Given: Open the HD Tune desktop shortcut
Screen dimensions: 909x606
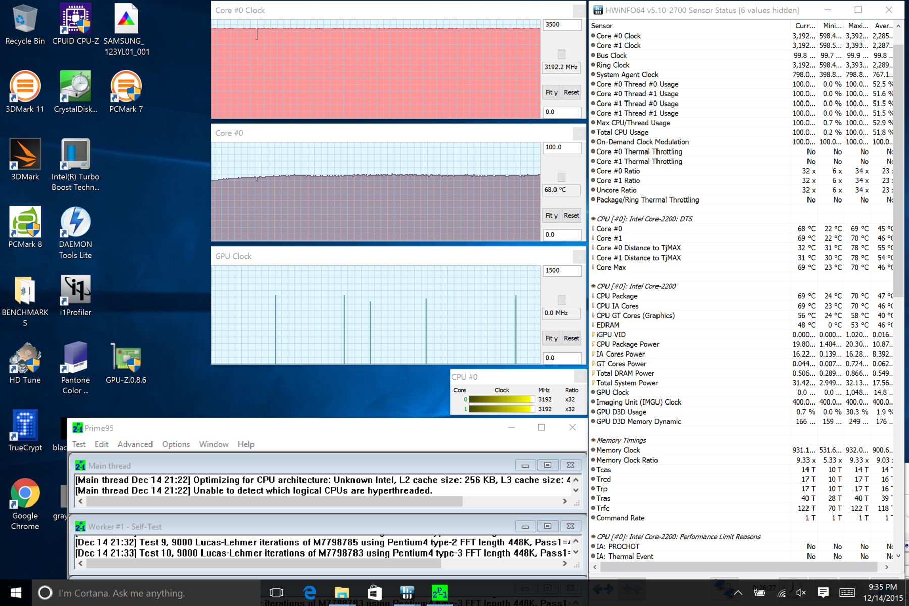Looking at the screenshot, I should pyautogui.click(x=25, y=363).
